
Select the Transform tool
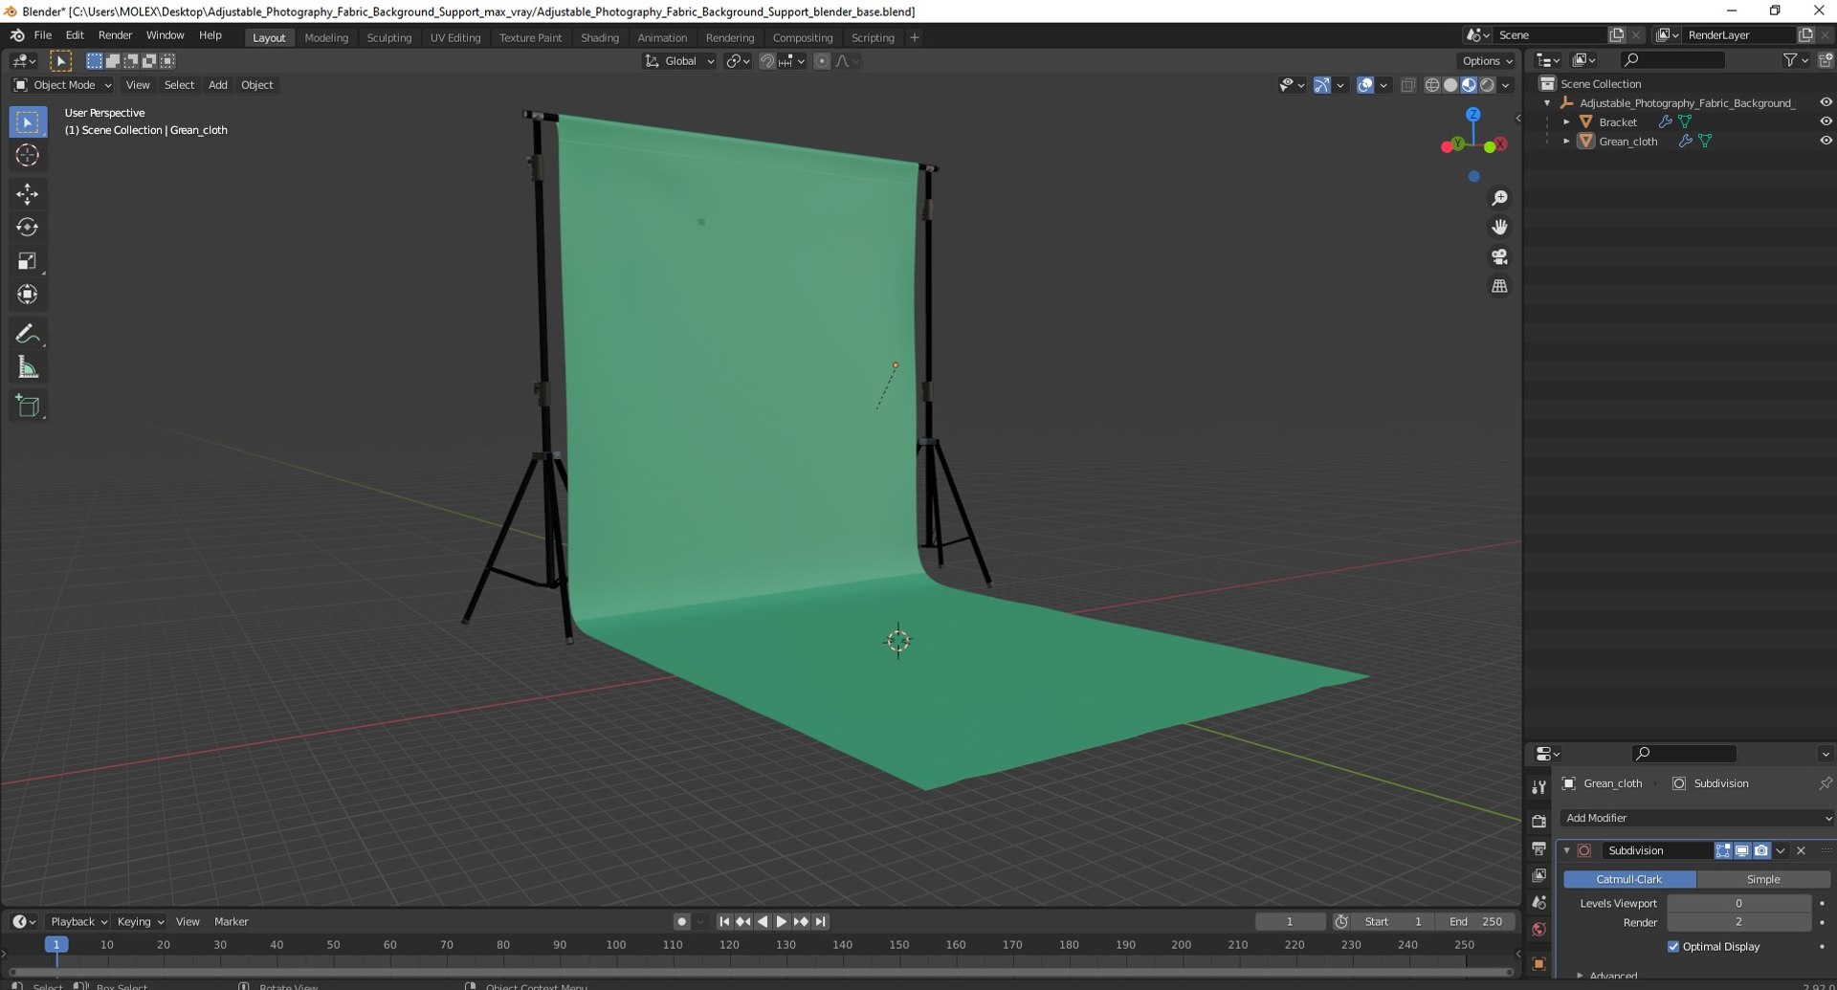[x=27, y=295]
